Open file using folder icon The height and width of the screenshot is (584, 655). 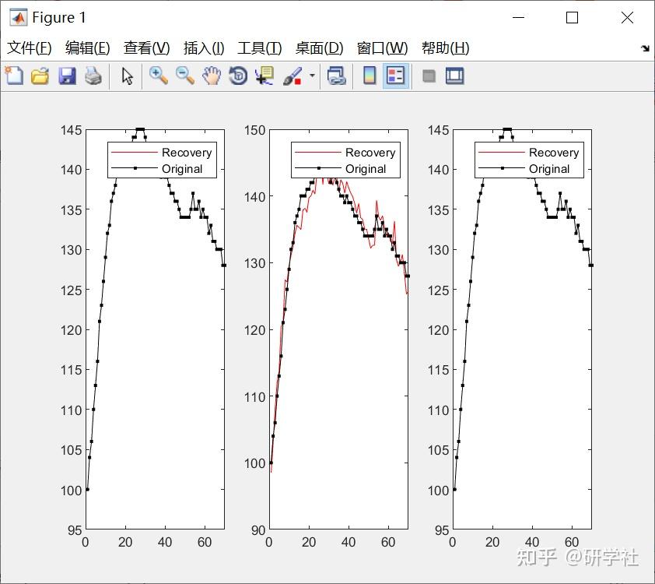tap(40, 76)
